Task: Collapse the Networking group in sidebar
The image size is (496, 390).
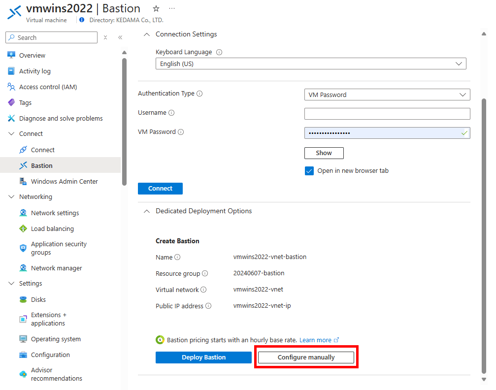Action: point(11,197)
